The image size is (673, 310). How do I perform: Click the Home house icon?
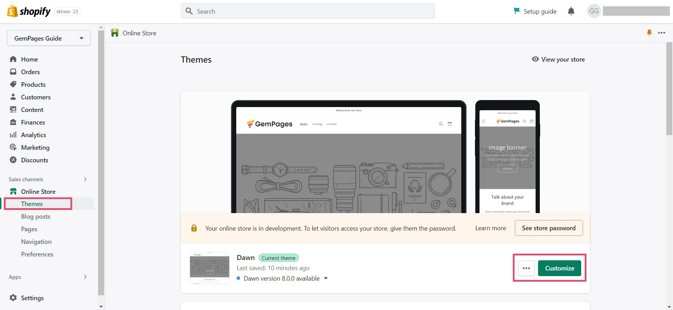[x=13, y=59]
